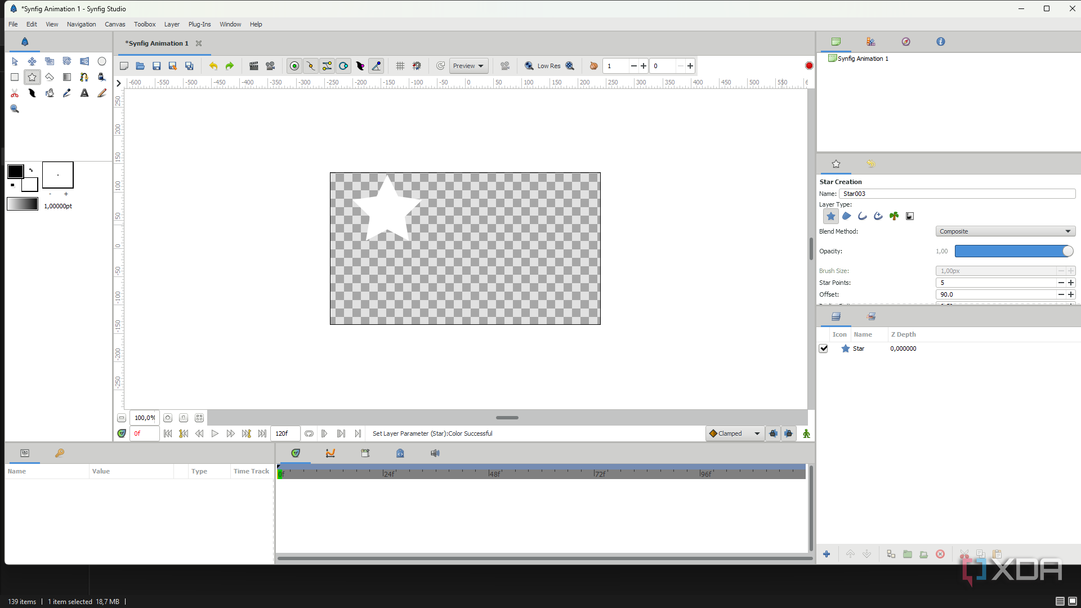Open the Plug-Ins menu

pos(199,24)
